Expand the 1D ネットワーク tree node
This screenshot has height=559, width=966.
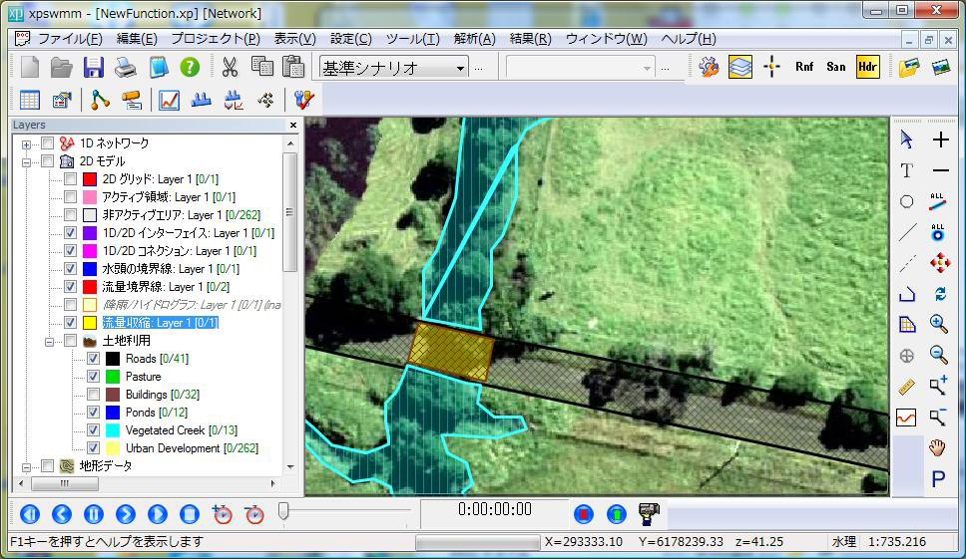(x=26, y=143)
